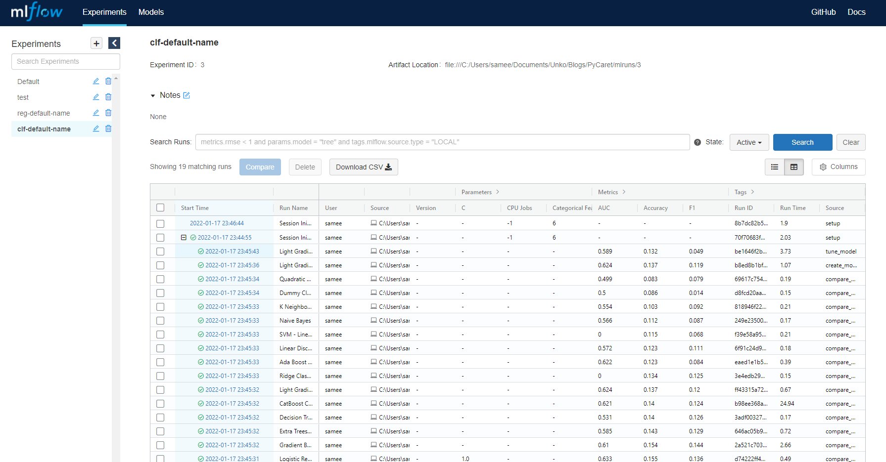Click the search query help icon
886x462 pixels.
click(698, 142)
